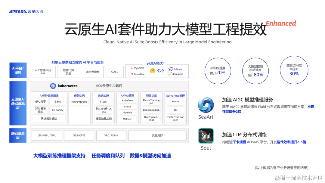Click the deepspeed logo icon
325x183 pixels.
coord(170,74)
